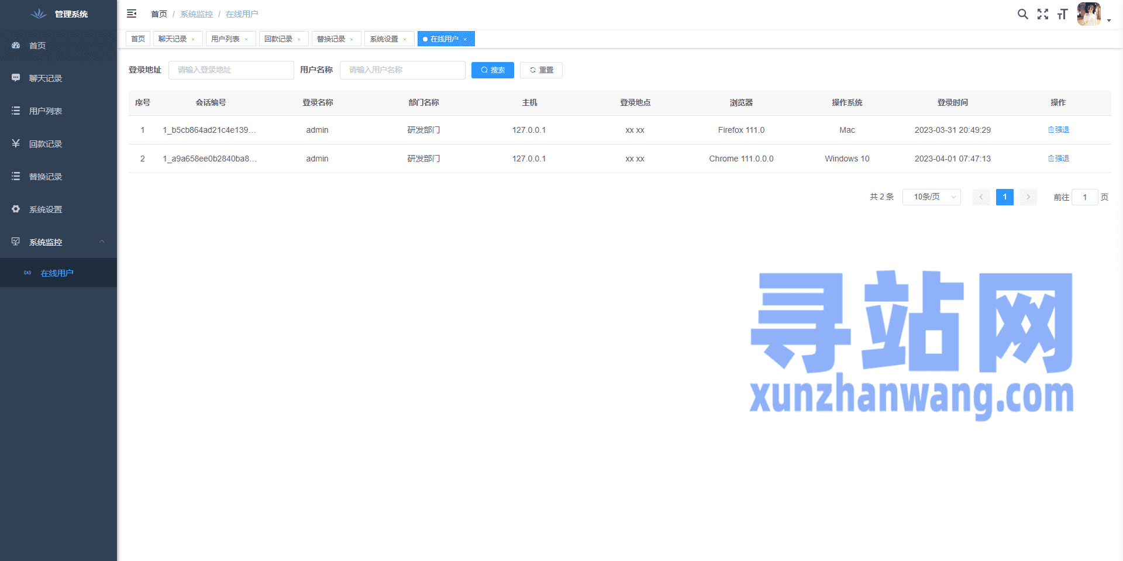This screenshot has height=561, width=1123.
Task: Open 首页 dashboard in sidebar
Action: tap(37, 46)
